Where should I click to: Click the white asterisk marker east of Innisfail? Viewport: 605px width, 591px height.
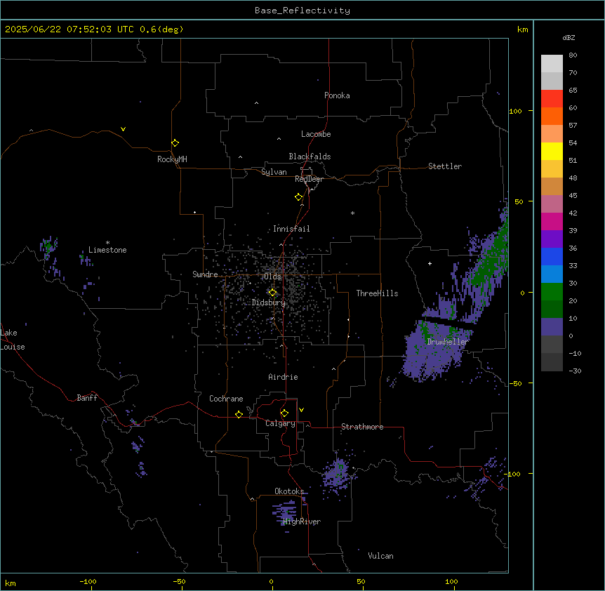tap(352, 213)
